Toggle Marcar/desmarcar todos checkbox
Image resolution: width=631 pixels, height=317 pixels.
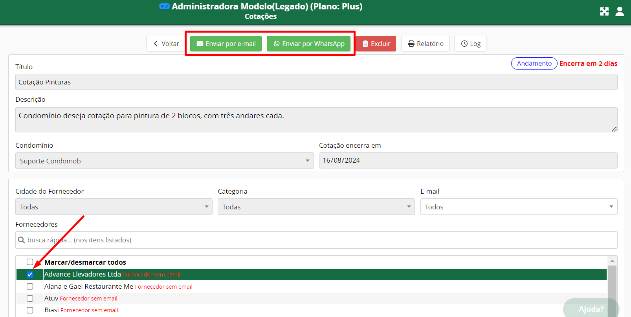click(x=30, y=262)
